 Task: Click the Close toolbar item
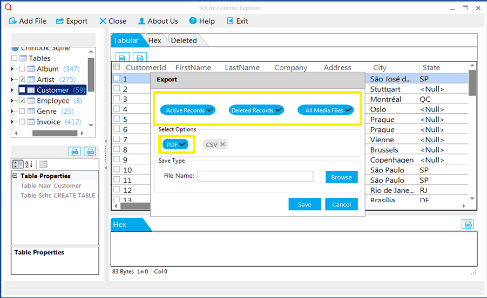(113, 21)
